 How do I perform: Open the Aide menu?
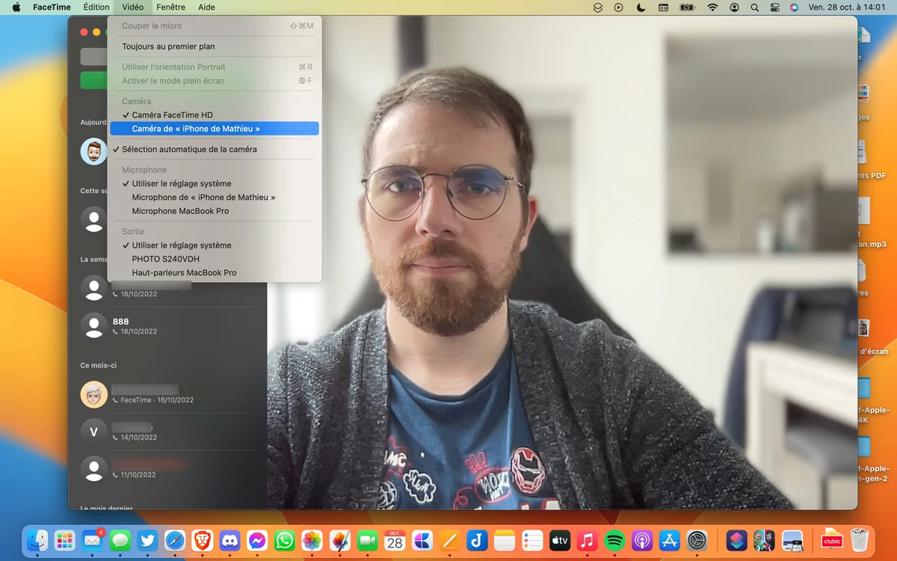coord(206,7)
